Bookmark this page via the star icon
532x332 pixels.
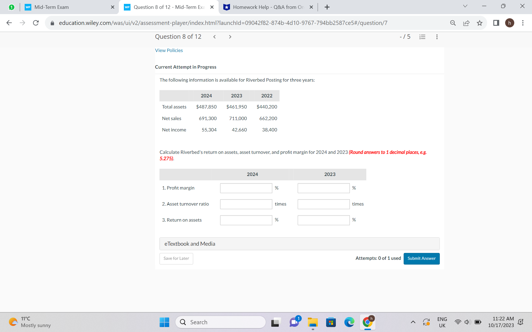480,23
